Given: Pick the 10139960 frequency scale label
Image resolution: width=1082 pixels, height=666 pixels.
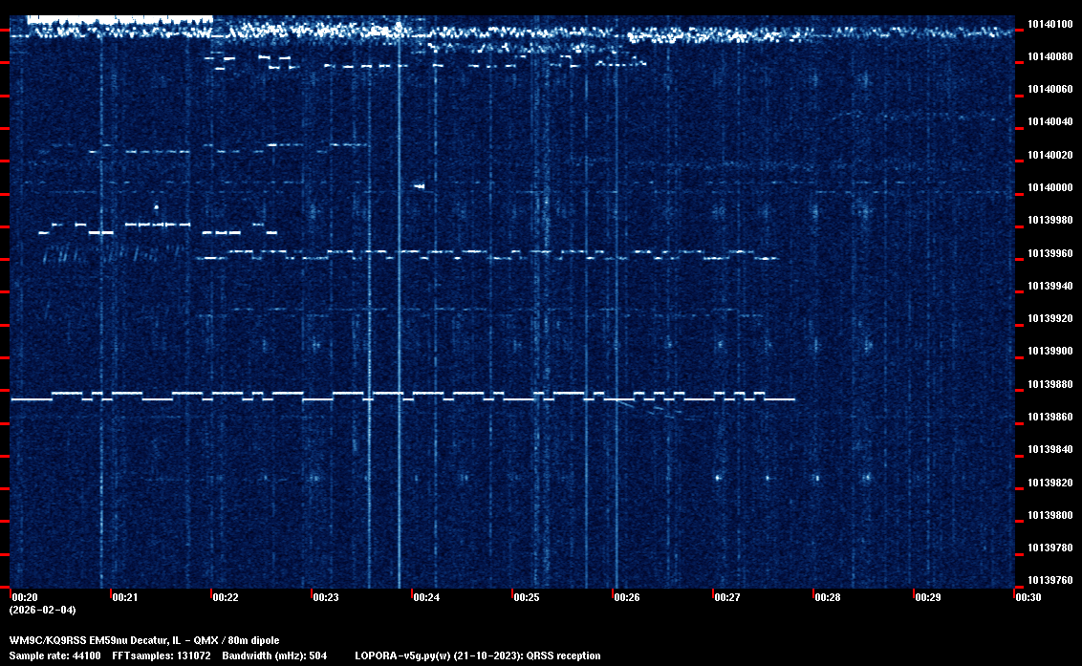Looking at the screenshot, I should click(x=1049, y=253).
